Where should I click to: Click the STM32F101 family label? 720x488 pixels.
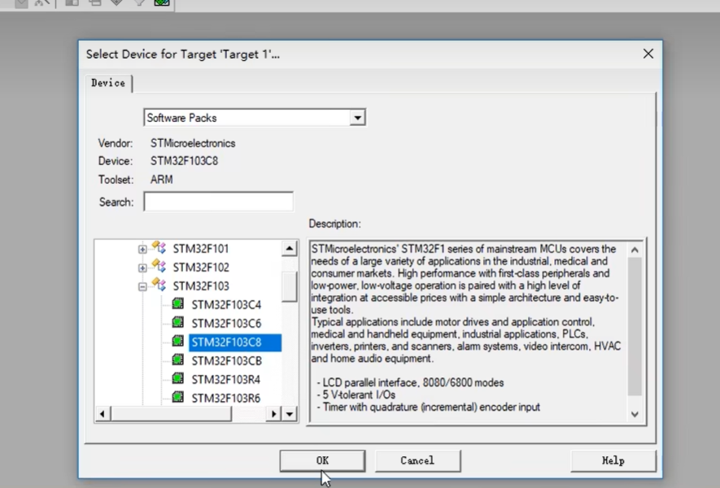201,249
